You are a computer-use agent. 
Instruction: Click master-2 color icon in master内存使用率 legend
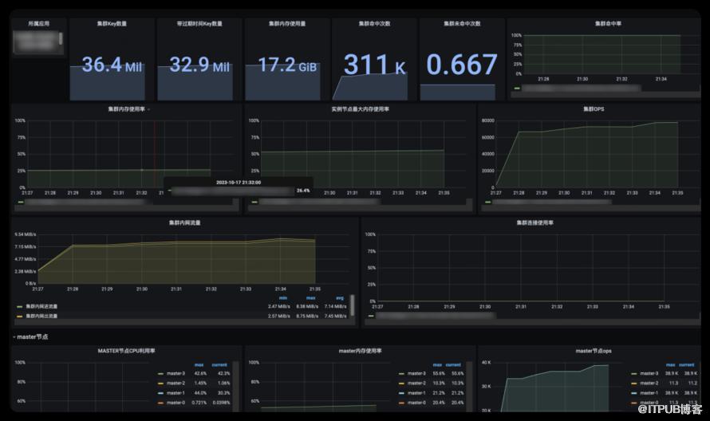[x=400, y=383]
